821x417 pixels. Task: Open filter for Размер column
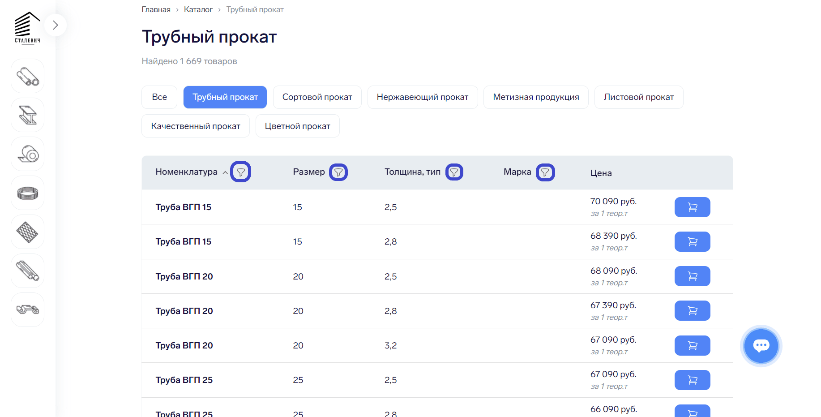(x=338, y=172)
